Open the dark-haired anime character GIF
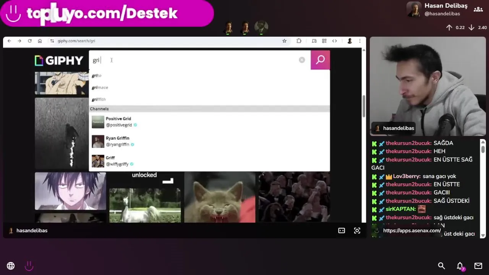 point(70,191)
